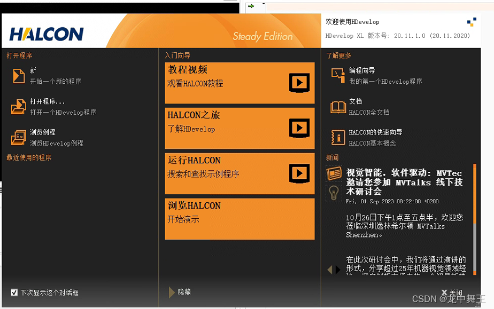Click the green arrow toolbar icon behind dialog
Viewport: 494px width, 309px height.
251,6
